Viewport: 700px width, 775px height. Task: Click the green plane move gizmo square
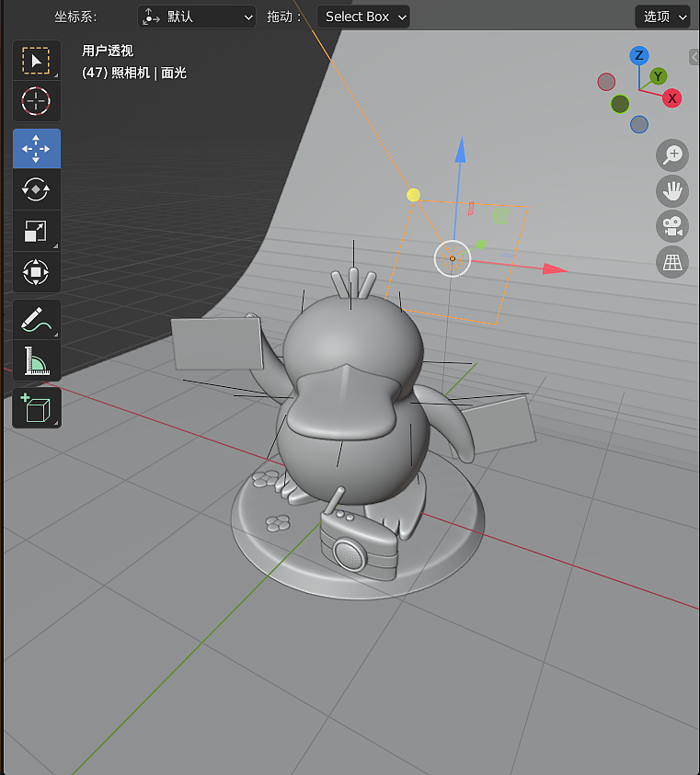500,216
